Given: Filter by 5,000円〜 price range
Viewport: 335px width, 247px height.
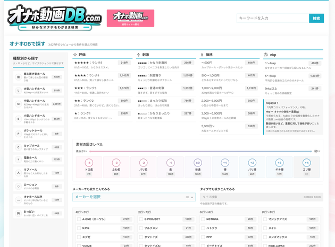Looking at the screenshot, I should tap(230, 128).
